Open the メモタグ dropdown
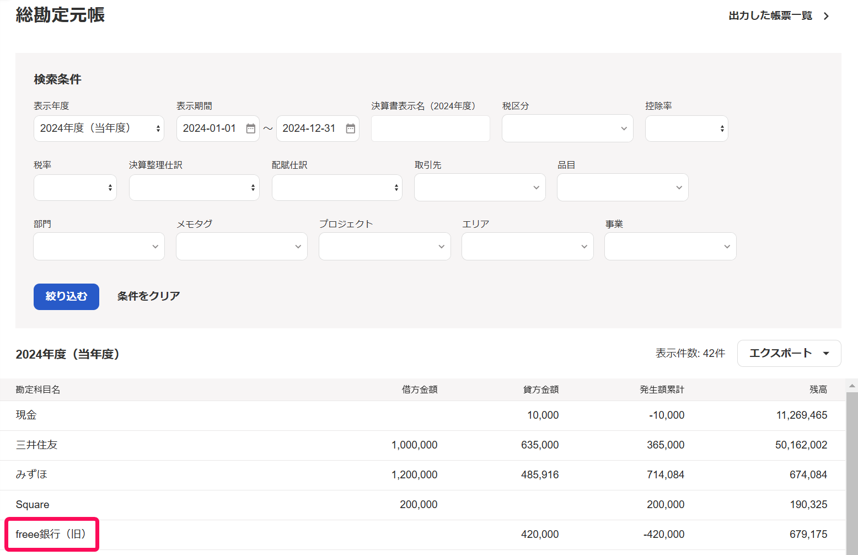Viewport: 858px width, 555px height. click(242, 247)
